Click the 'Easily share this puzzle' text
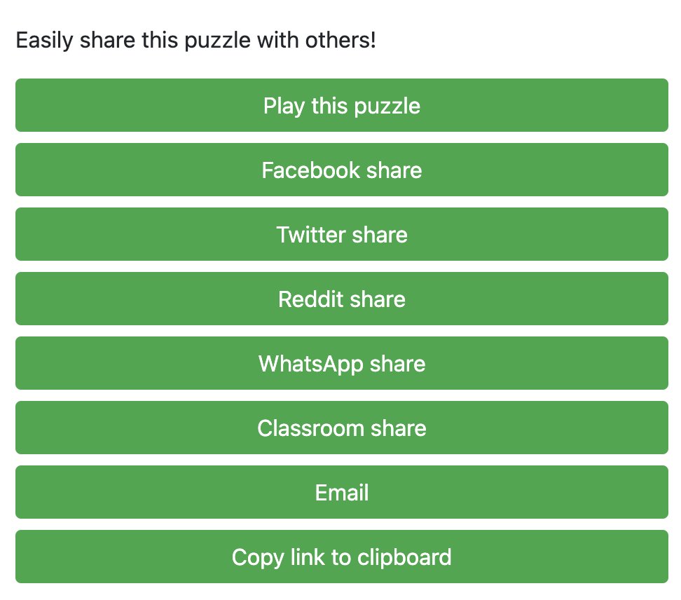 [196, 41]
